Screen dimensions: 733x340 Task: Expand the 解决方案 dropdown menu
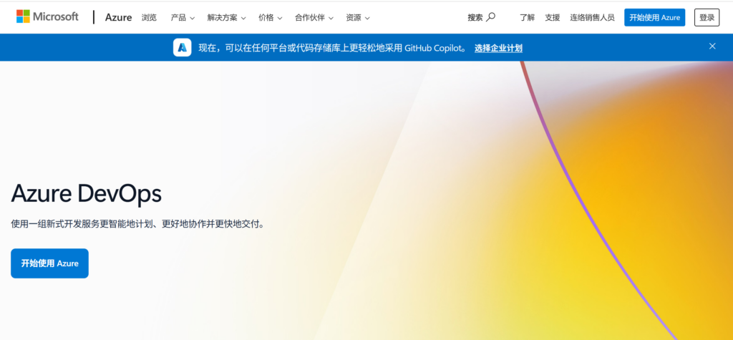[x=227, y=18]
